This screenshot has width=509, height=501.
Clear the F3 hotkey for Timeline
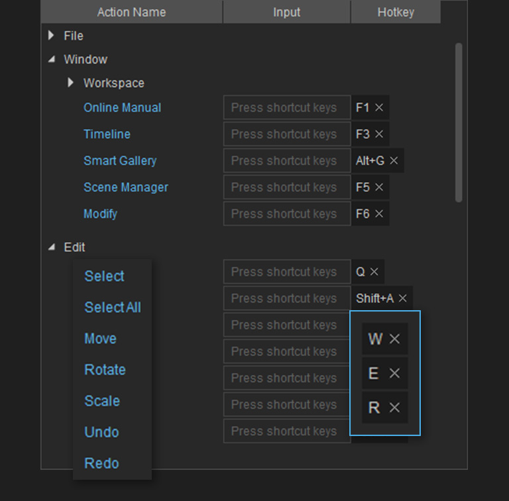pyautogui.click(x=379, y=134)
